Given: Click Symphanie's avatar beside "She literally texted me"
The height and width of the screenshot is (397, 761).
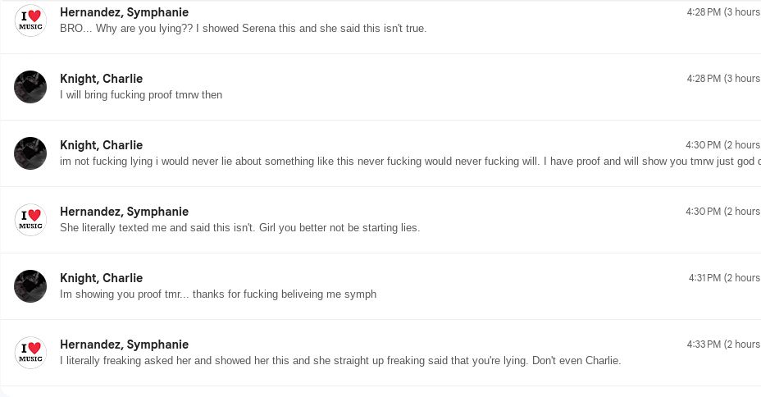Looking at the screenshot, I should (30, 220).
